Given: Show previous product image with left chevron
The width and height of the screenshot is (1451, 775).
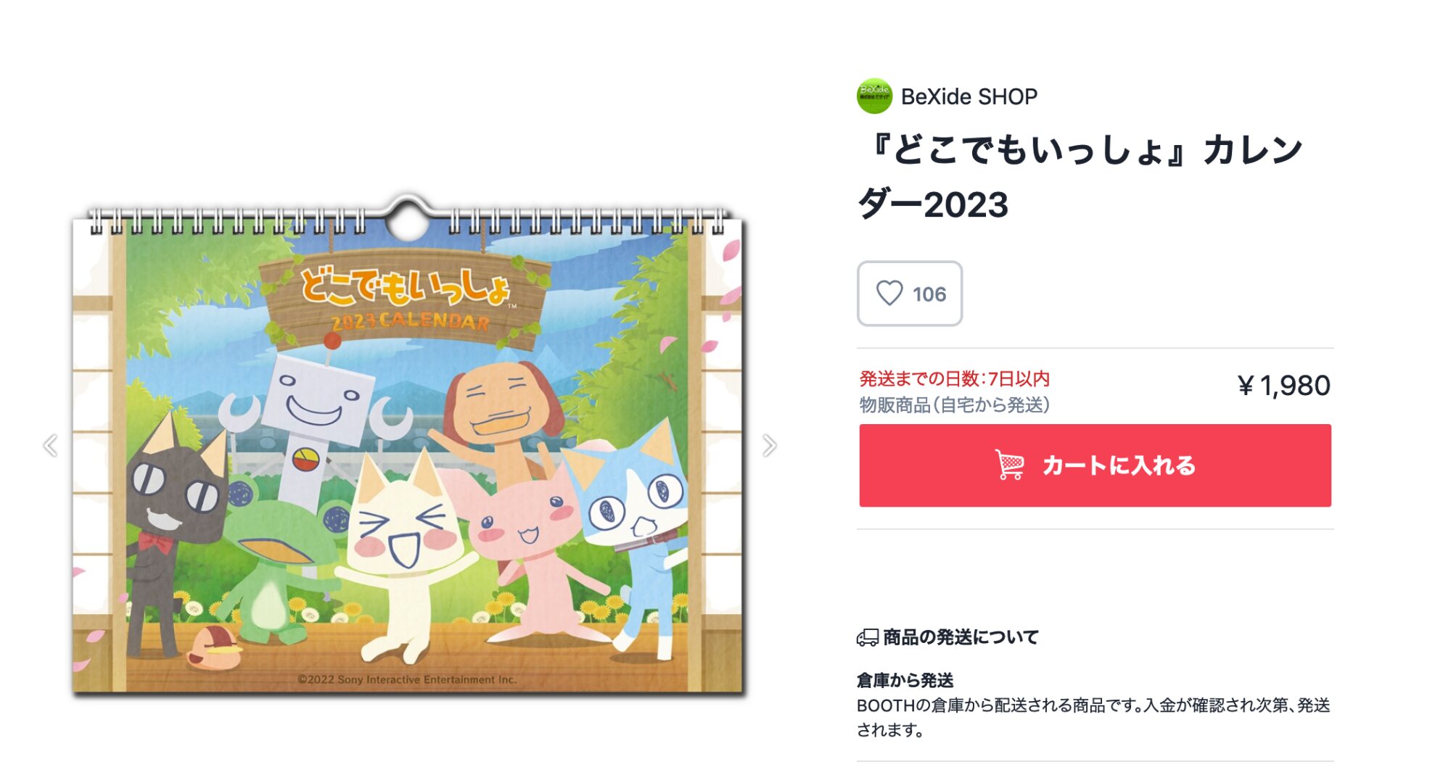Looking at the screenshot, I should pyautogui.click(x=50, y=445).
